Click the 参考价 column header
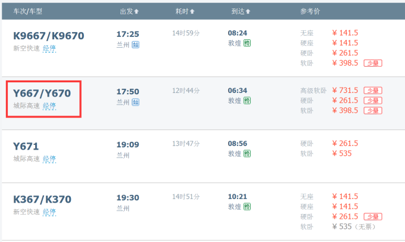Image resolution: width=405 pixels, height=242 pixels. tap(311, 11)
